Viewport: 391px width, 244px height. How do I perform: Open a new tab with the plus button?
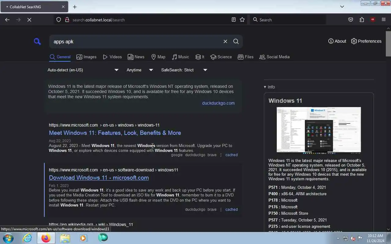(75, 7)
